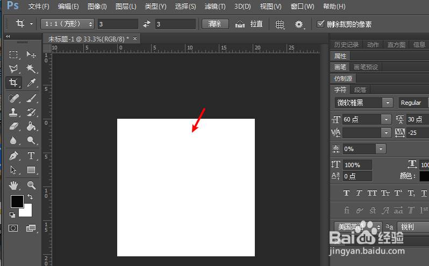Toggle Subscript text style
This screenshot has height=266, width=429.
[411, 193]
